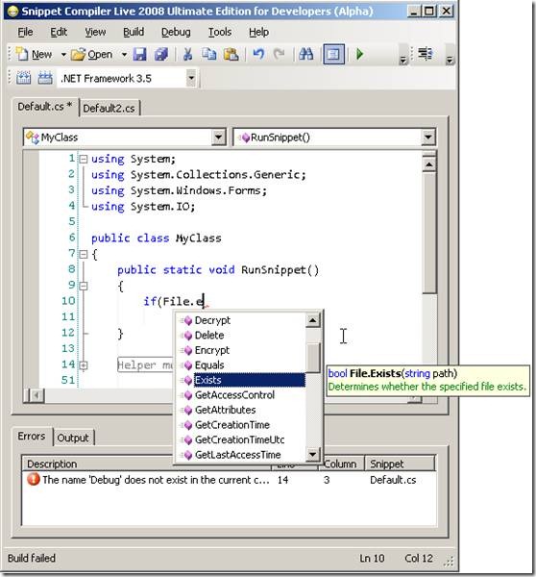Switch to Default.cs tab
The width and height of the screenshot is (536, 577).
click(45, 107)
